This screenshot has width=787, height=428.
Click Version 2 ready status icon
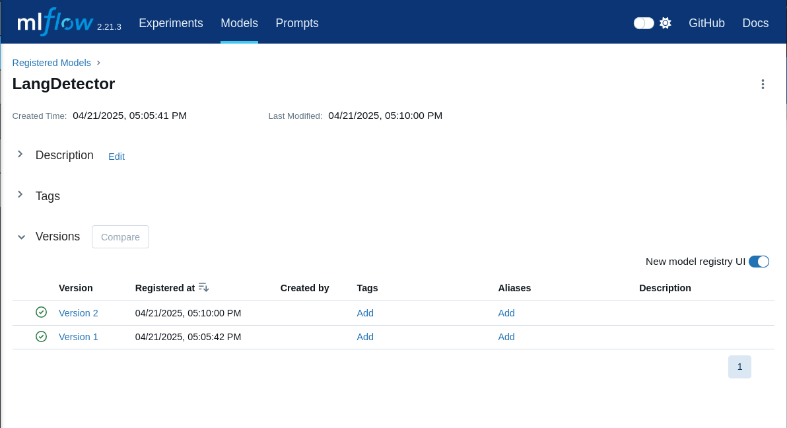click(41, 312)
